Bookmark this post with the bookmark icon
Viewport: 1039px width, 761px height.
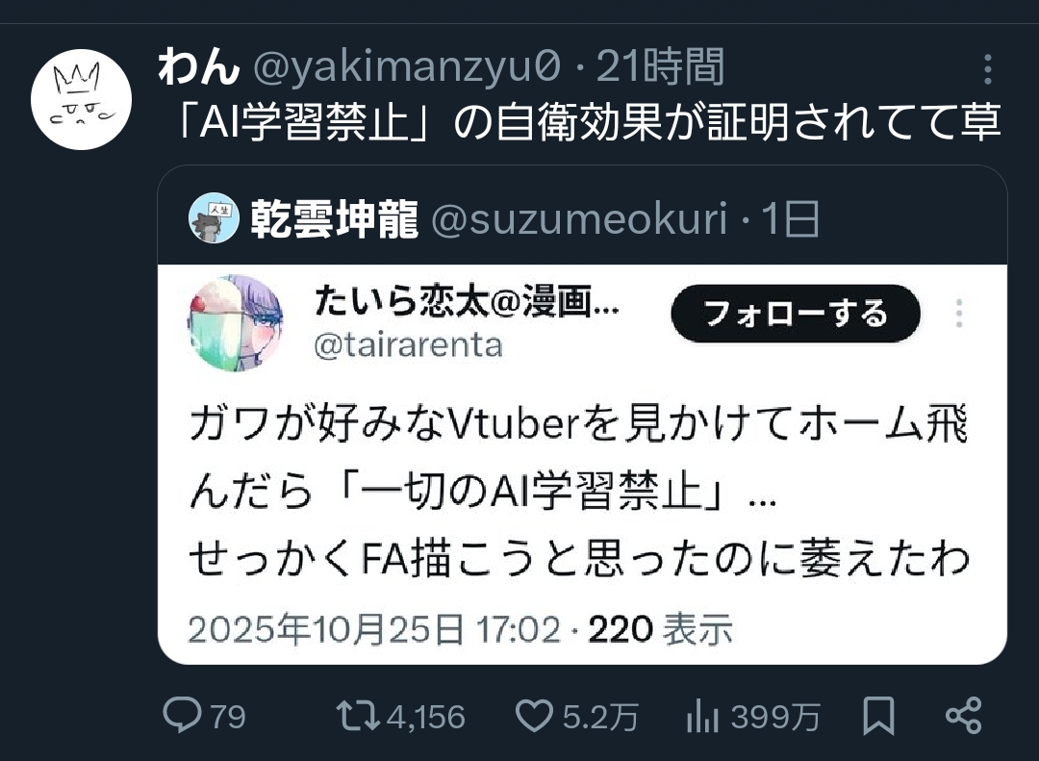pos(878,716)
